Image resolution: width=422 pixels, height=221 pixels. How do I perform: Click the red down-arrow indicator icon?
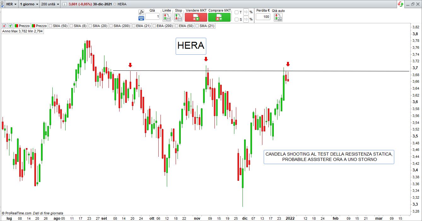[4, 26]
